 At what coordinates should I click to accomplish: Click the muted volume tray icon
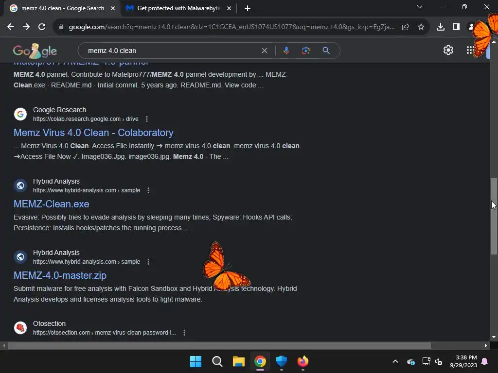(x=439, y=361)
